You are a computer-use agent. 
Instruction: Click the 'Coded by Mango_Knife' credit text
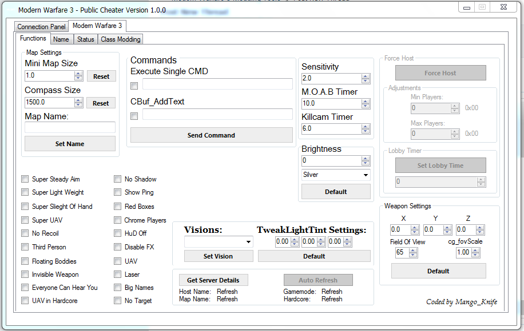tap(462, 302)
